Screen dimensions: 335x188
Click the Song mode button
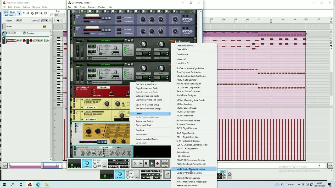[6, 12]
